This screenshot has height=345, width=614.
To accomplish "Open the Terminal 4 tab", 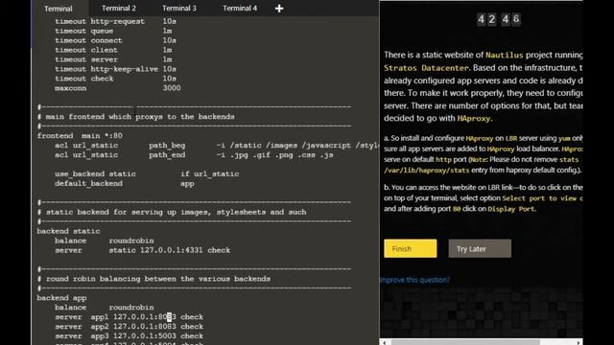I will click(x=240, y=9).
